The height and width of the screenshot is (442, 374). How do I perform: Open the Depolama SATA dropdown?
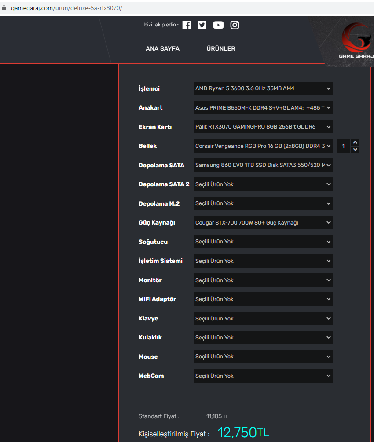pos(263,165)
